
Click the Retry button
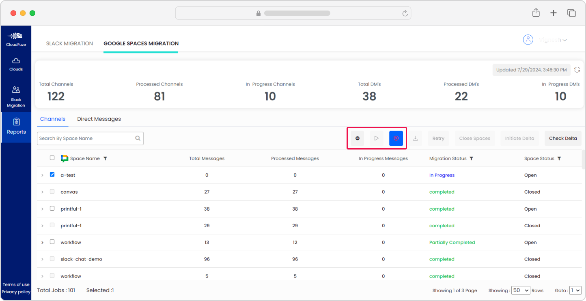pos(438,138)
